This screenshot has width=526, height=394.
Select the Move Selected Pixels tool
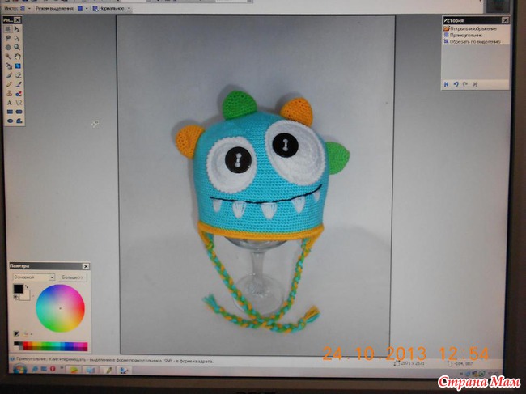pyautogui.click(x=18, y=29)
